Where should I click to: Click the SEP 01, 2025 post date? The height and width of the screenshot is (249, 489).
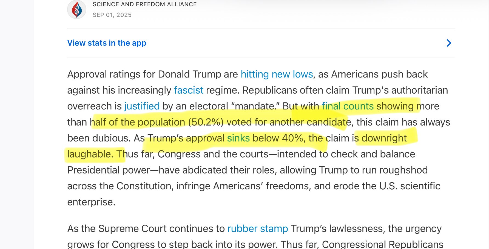click(x=112, y=15)
